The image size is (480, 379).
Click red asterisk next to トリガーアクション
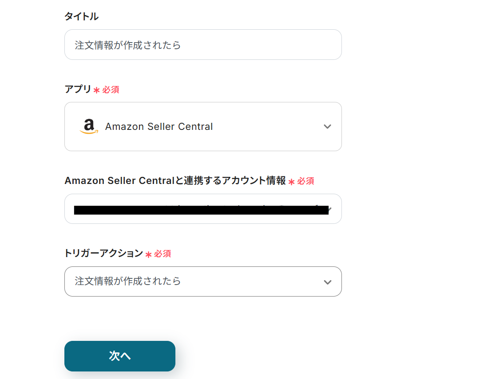[148, 254]
